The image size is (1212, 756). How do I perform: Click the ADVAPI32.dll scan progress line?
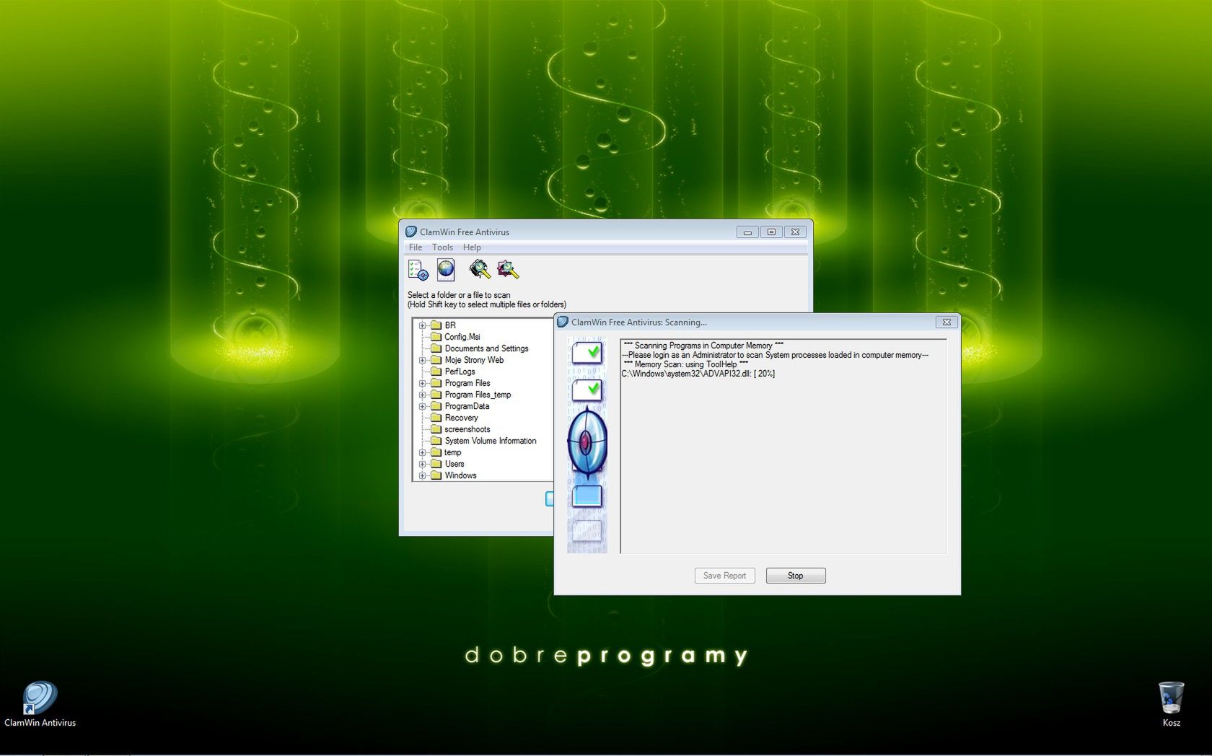[698, 374]
